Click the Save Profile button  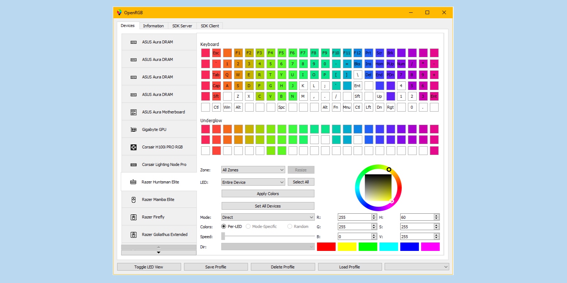[x=216, y=267]
